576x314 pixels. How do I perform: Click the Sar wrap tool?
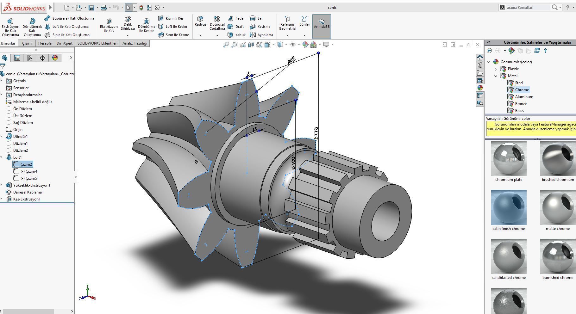[256, 18]
